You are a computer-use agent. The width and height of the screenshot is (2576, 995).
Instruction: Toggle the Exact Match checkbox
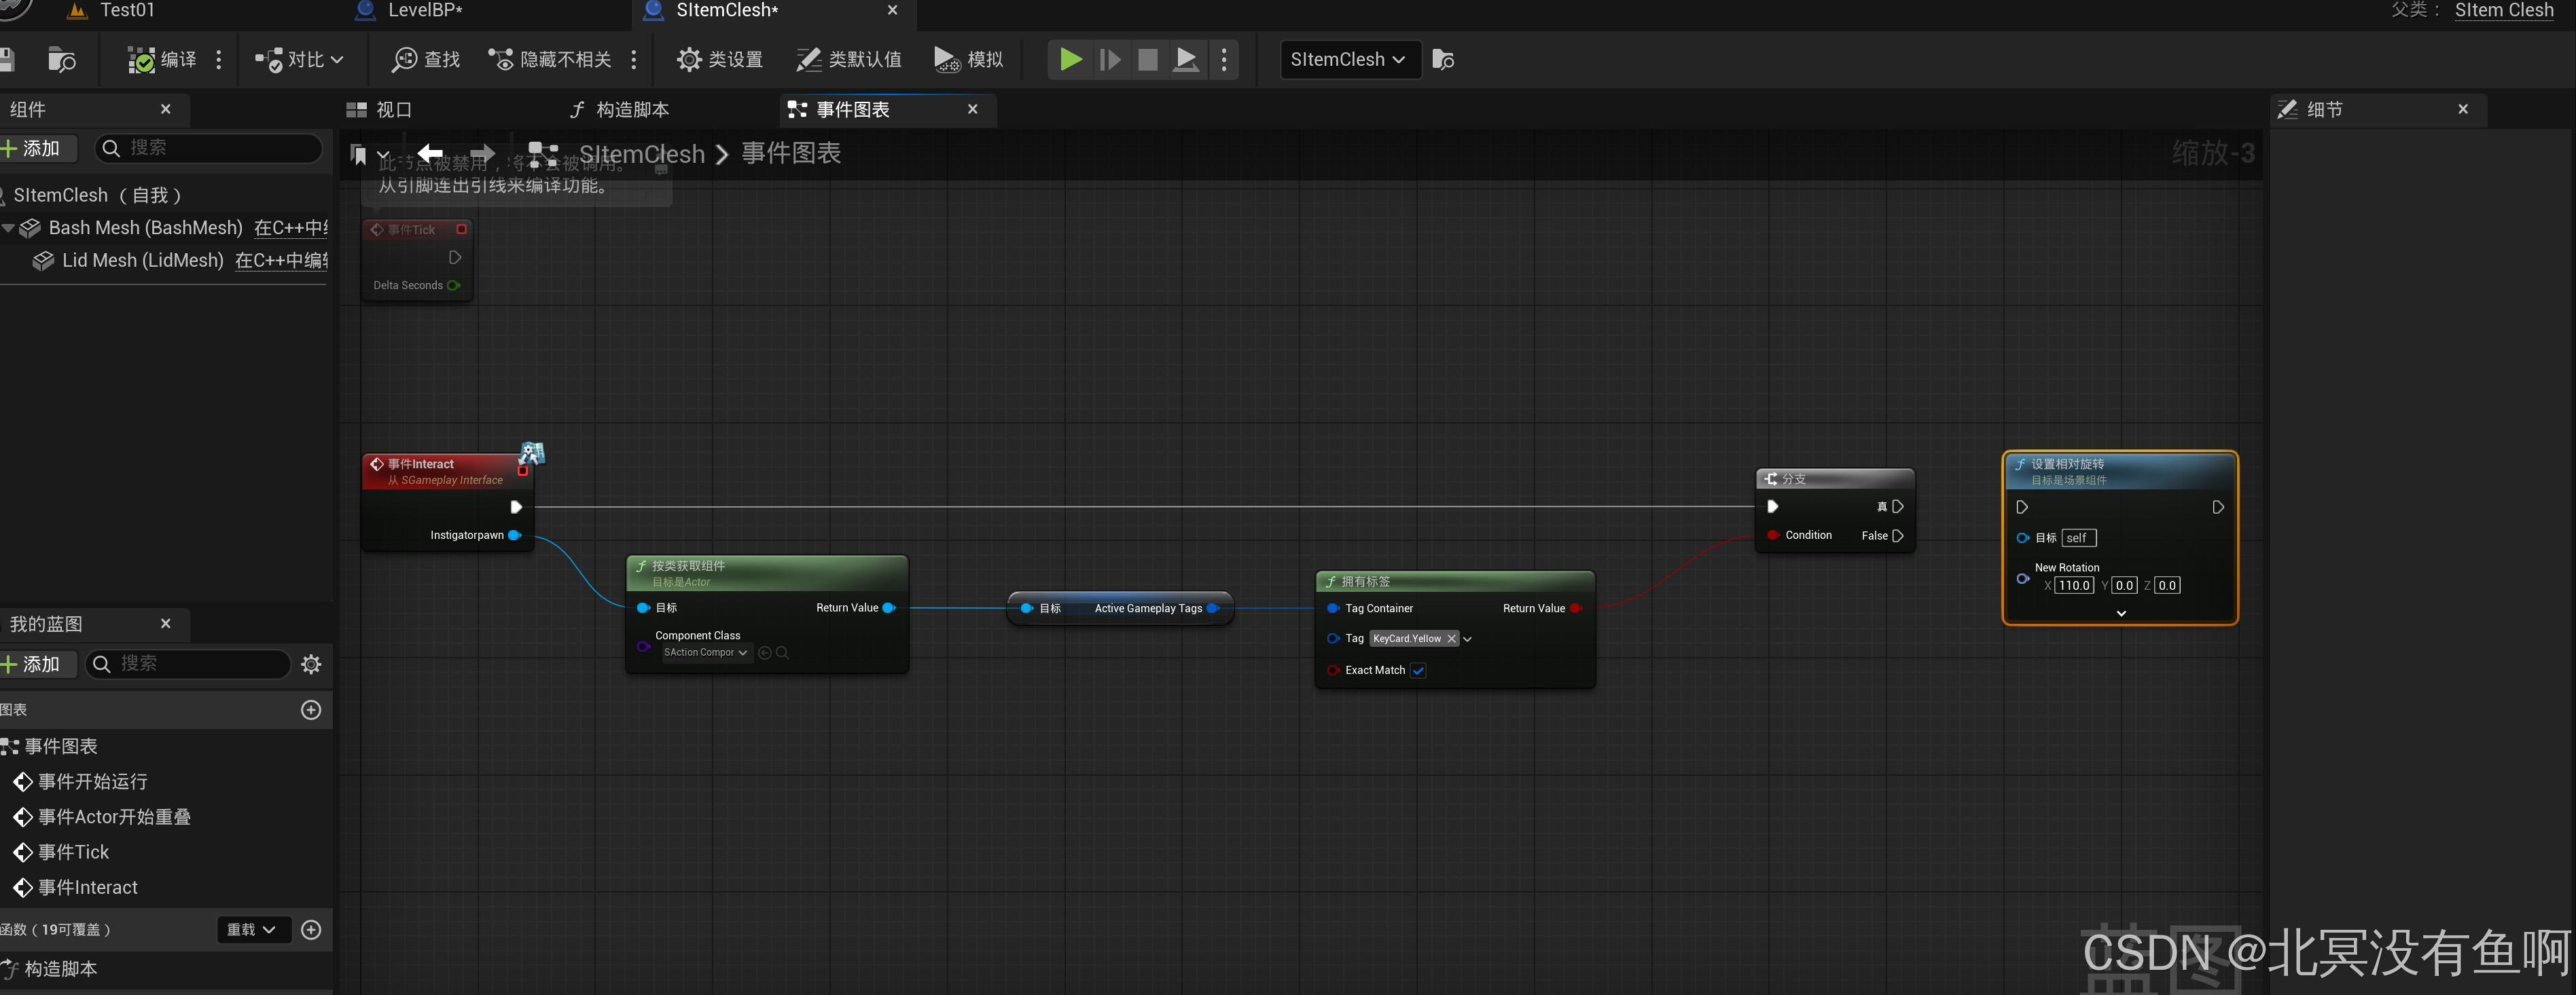tap(1418, 671)
